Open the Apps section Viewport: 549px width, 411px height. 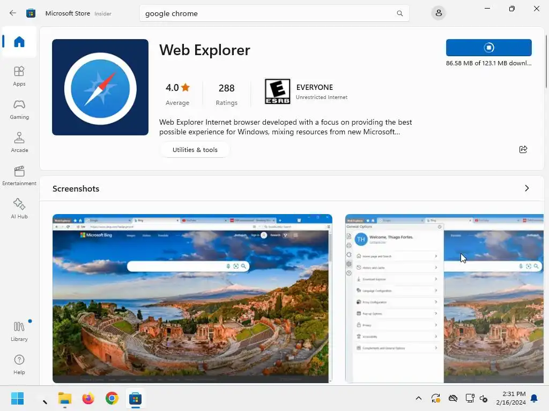click(x=19, y=76)
